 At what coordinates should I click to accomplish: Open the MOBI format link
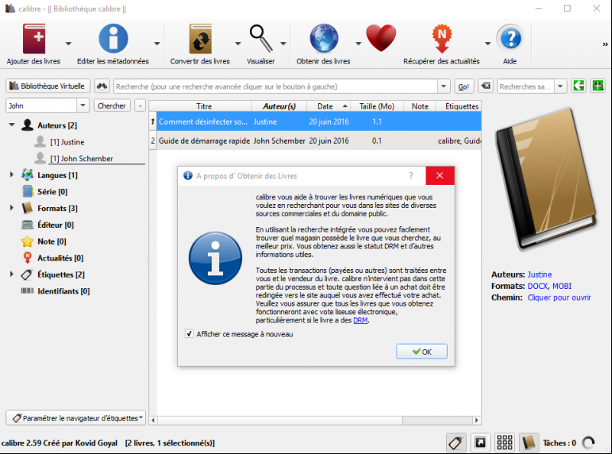(562, 286)
